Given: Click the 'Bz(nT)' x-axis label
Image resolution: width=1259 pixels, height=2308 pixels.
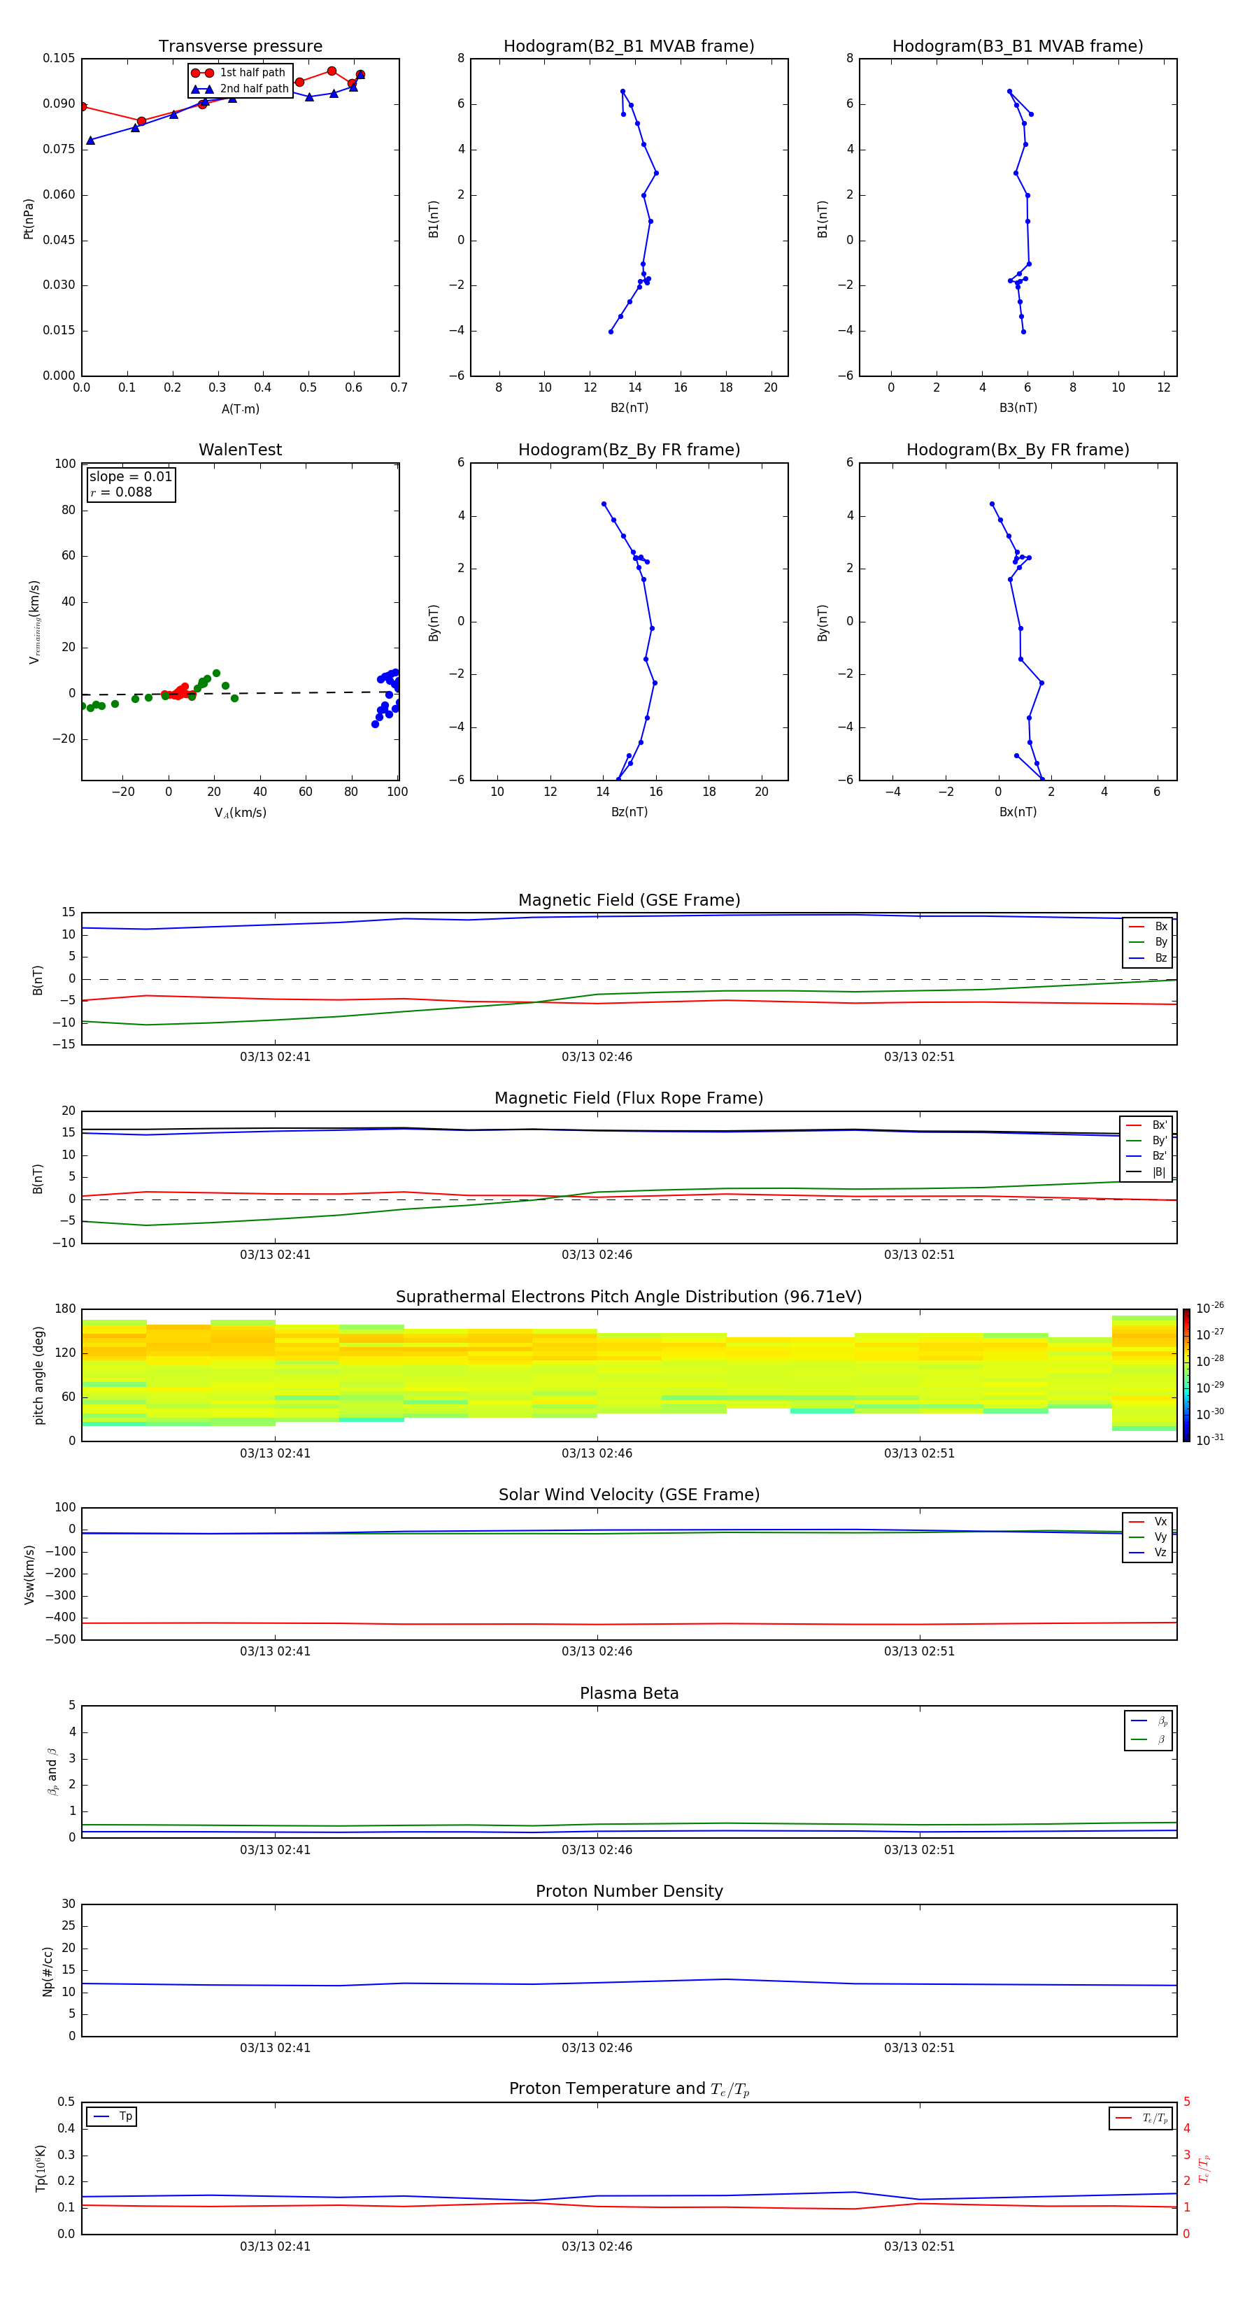Looking at the screenshot, I should click(x=629, y=812).
